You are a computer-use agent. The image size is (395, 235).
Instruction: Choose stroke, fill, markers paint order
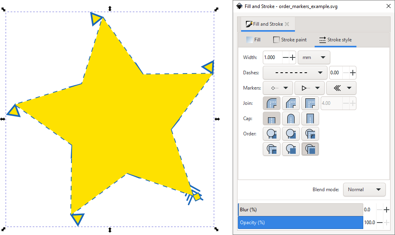pos(291,134)
